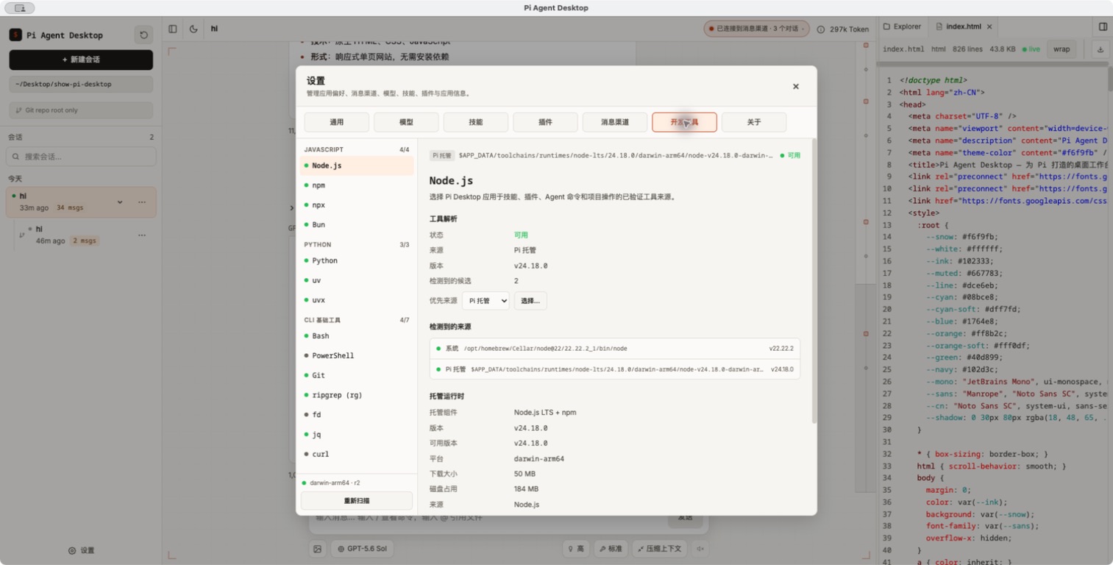Toggle the live indicator in file header
Screen dimensions: 1113x565
(1031, 49)
